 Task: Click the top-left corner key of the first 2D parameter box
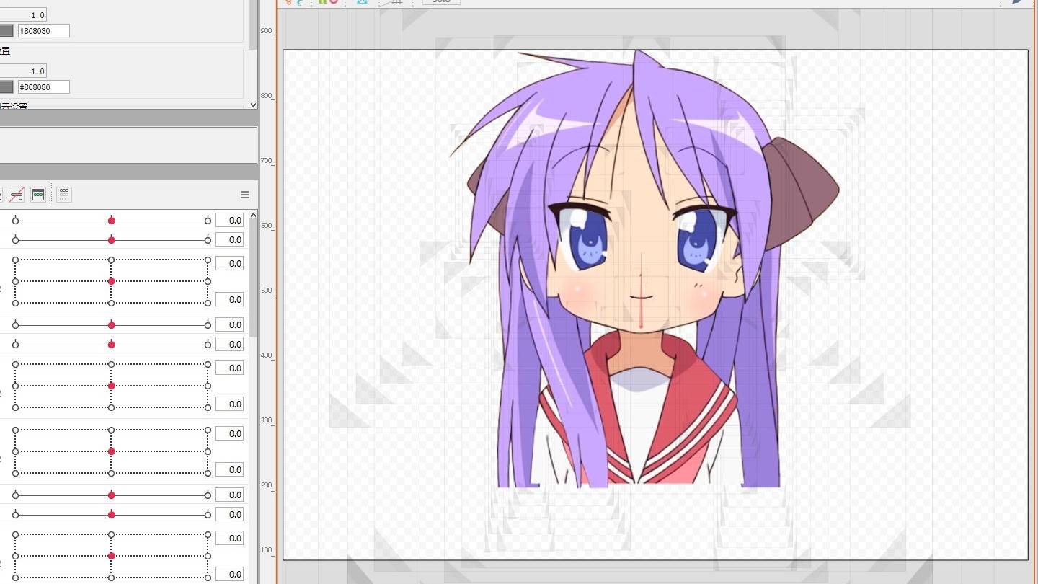pyautogui.click(x=15, y=260)
